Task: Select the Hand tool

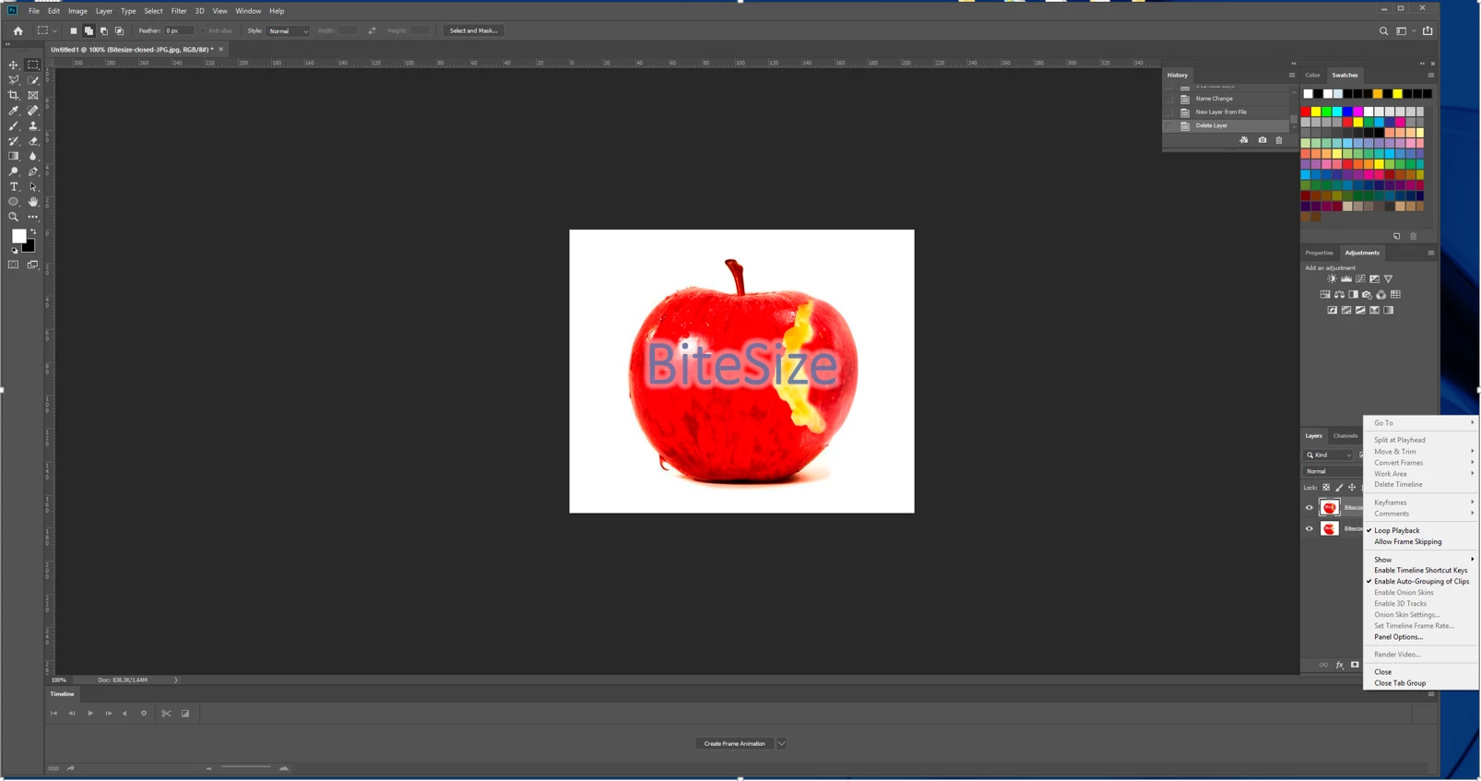Action: pos(33,202)
